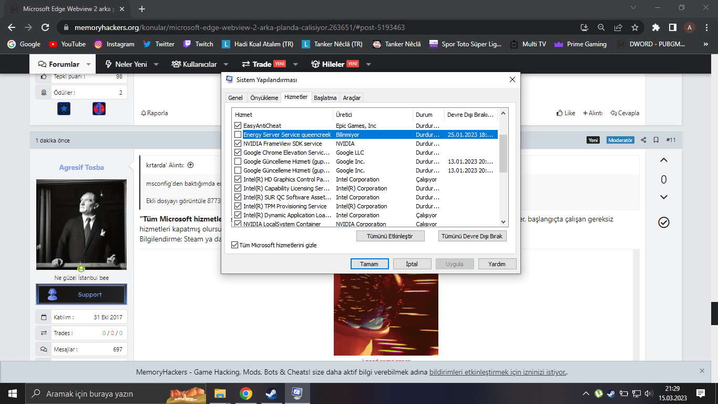Click the services list scroll-up arrow
Screen dimensions: 718x404
coord(503,113)
